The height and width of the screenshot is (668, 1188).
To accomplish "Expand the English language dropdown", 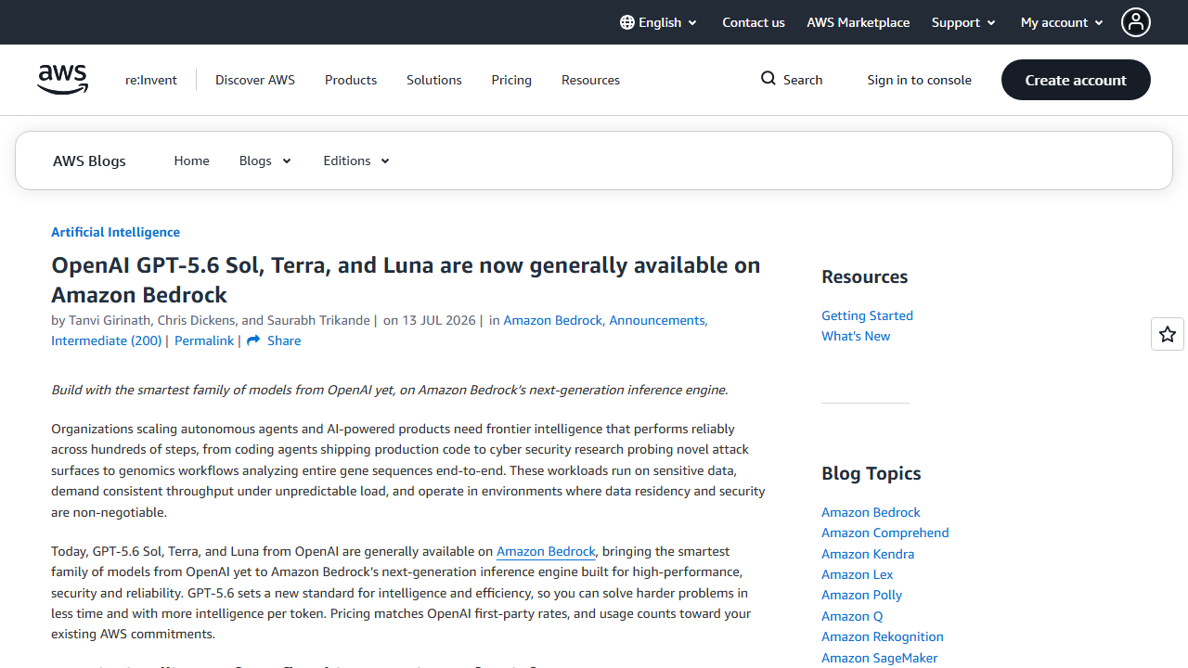I will click(659, 22).
